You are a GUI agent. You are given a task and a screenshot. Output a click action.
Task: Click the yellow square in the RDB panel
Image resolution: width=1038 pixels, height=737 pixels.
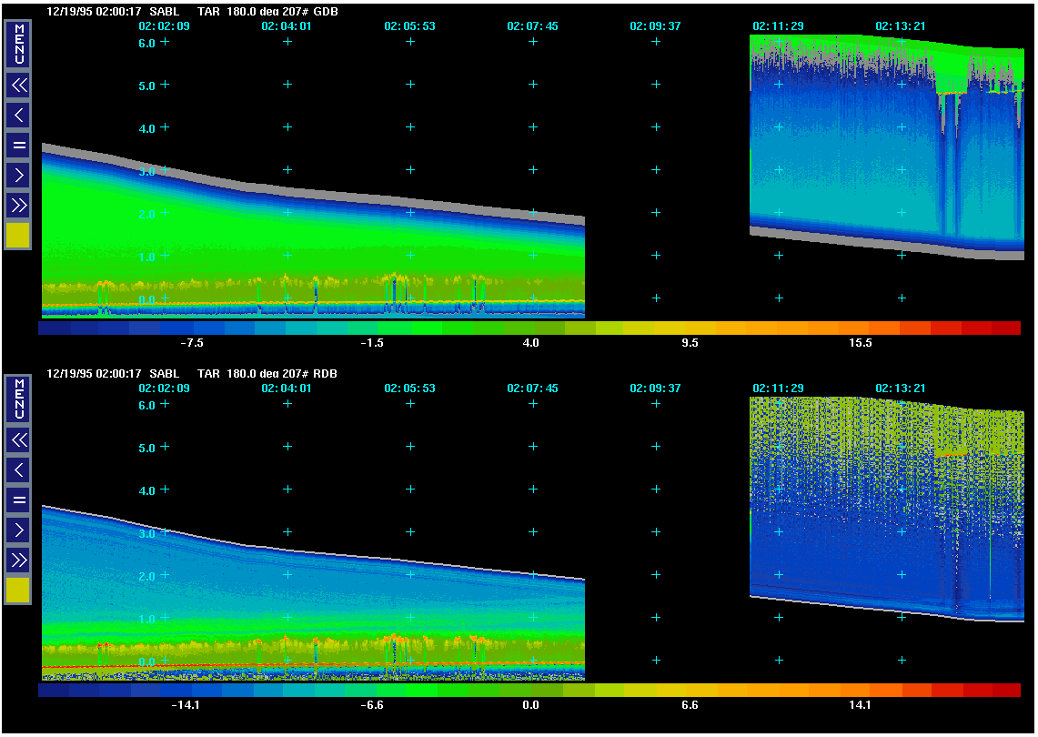[18, 591]
